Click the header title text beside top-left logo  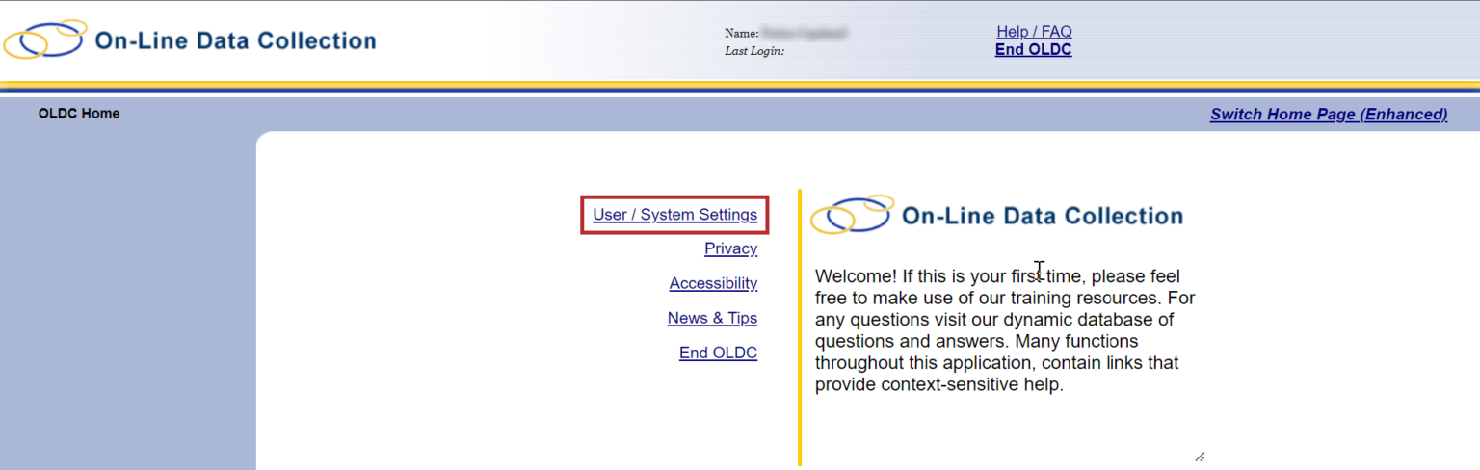pyautogui.click(x=235, y=40)
